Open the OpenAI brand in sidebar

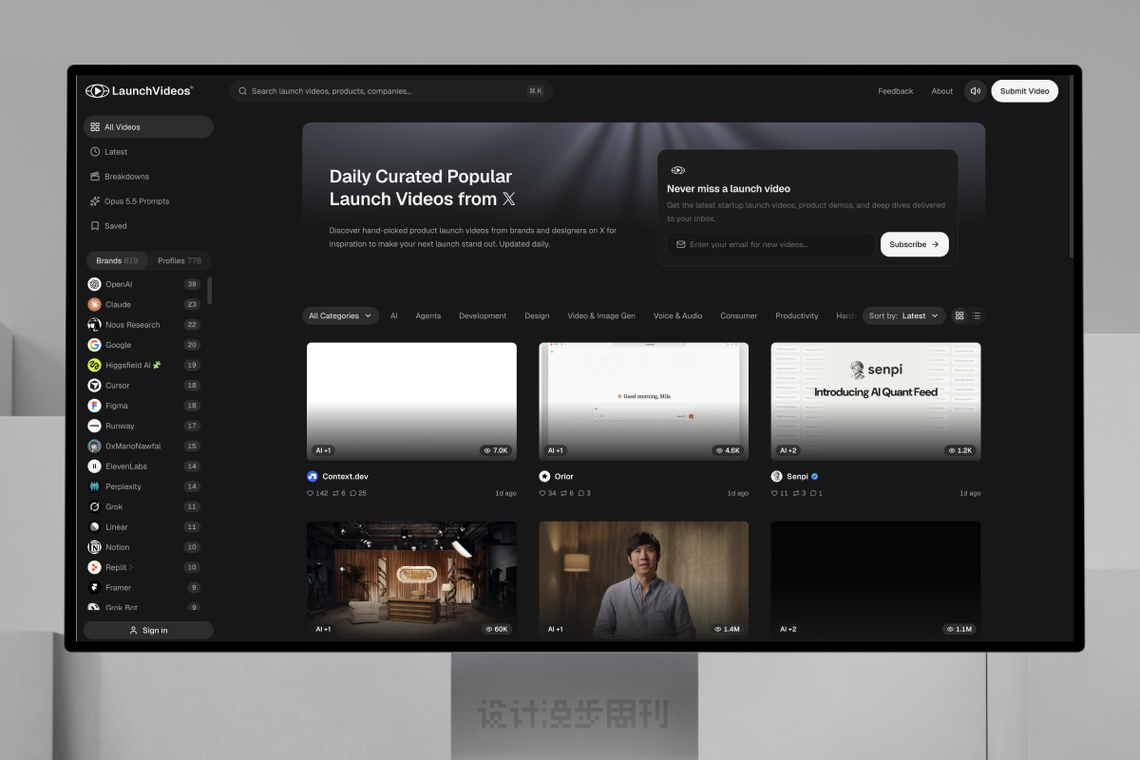point(144,284)
